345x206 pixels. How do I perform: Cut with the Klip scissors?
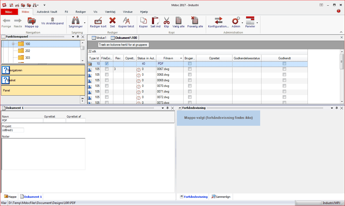pos(167,20)
